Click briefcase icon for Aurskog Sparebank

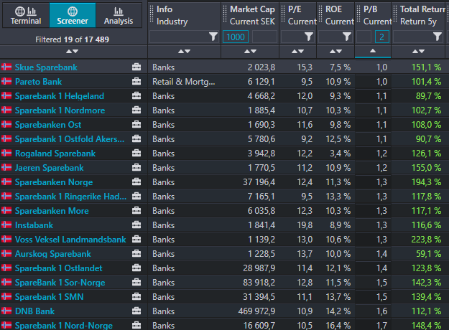coord(136,253)
